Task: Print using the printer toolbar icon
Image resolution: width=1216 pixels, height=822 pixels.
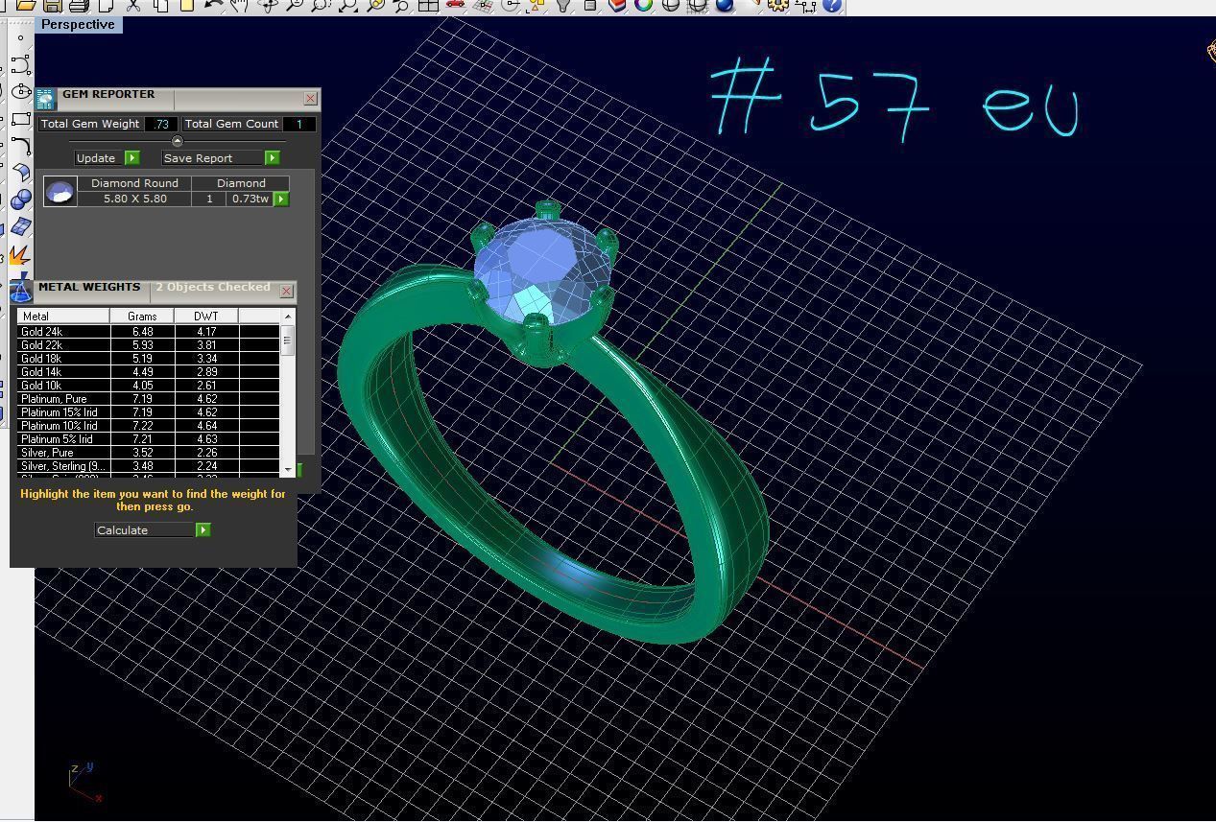Action: (80, 5)
